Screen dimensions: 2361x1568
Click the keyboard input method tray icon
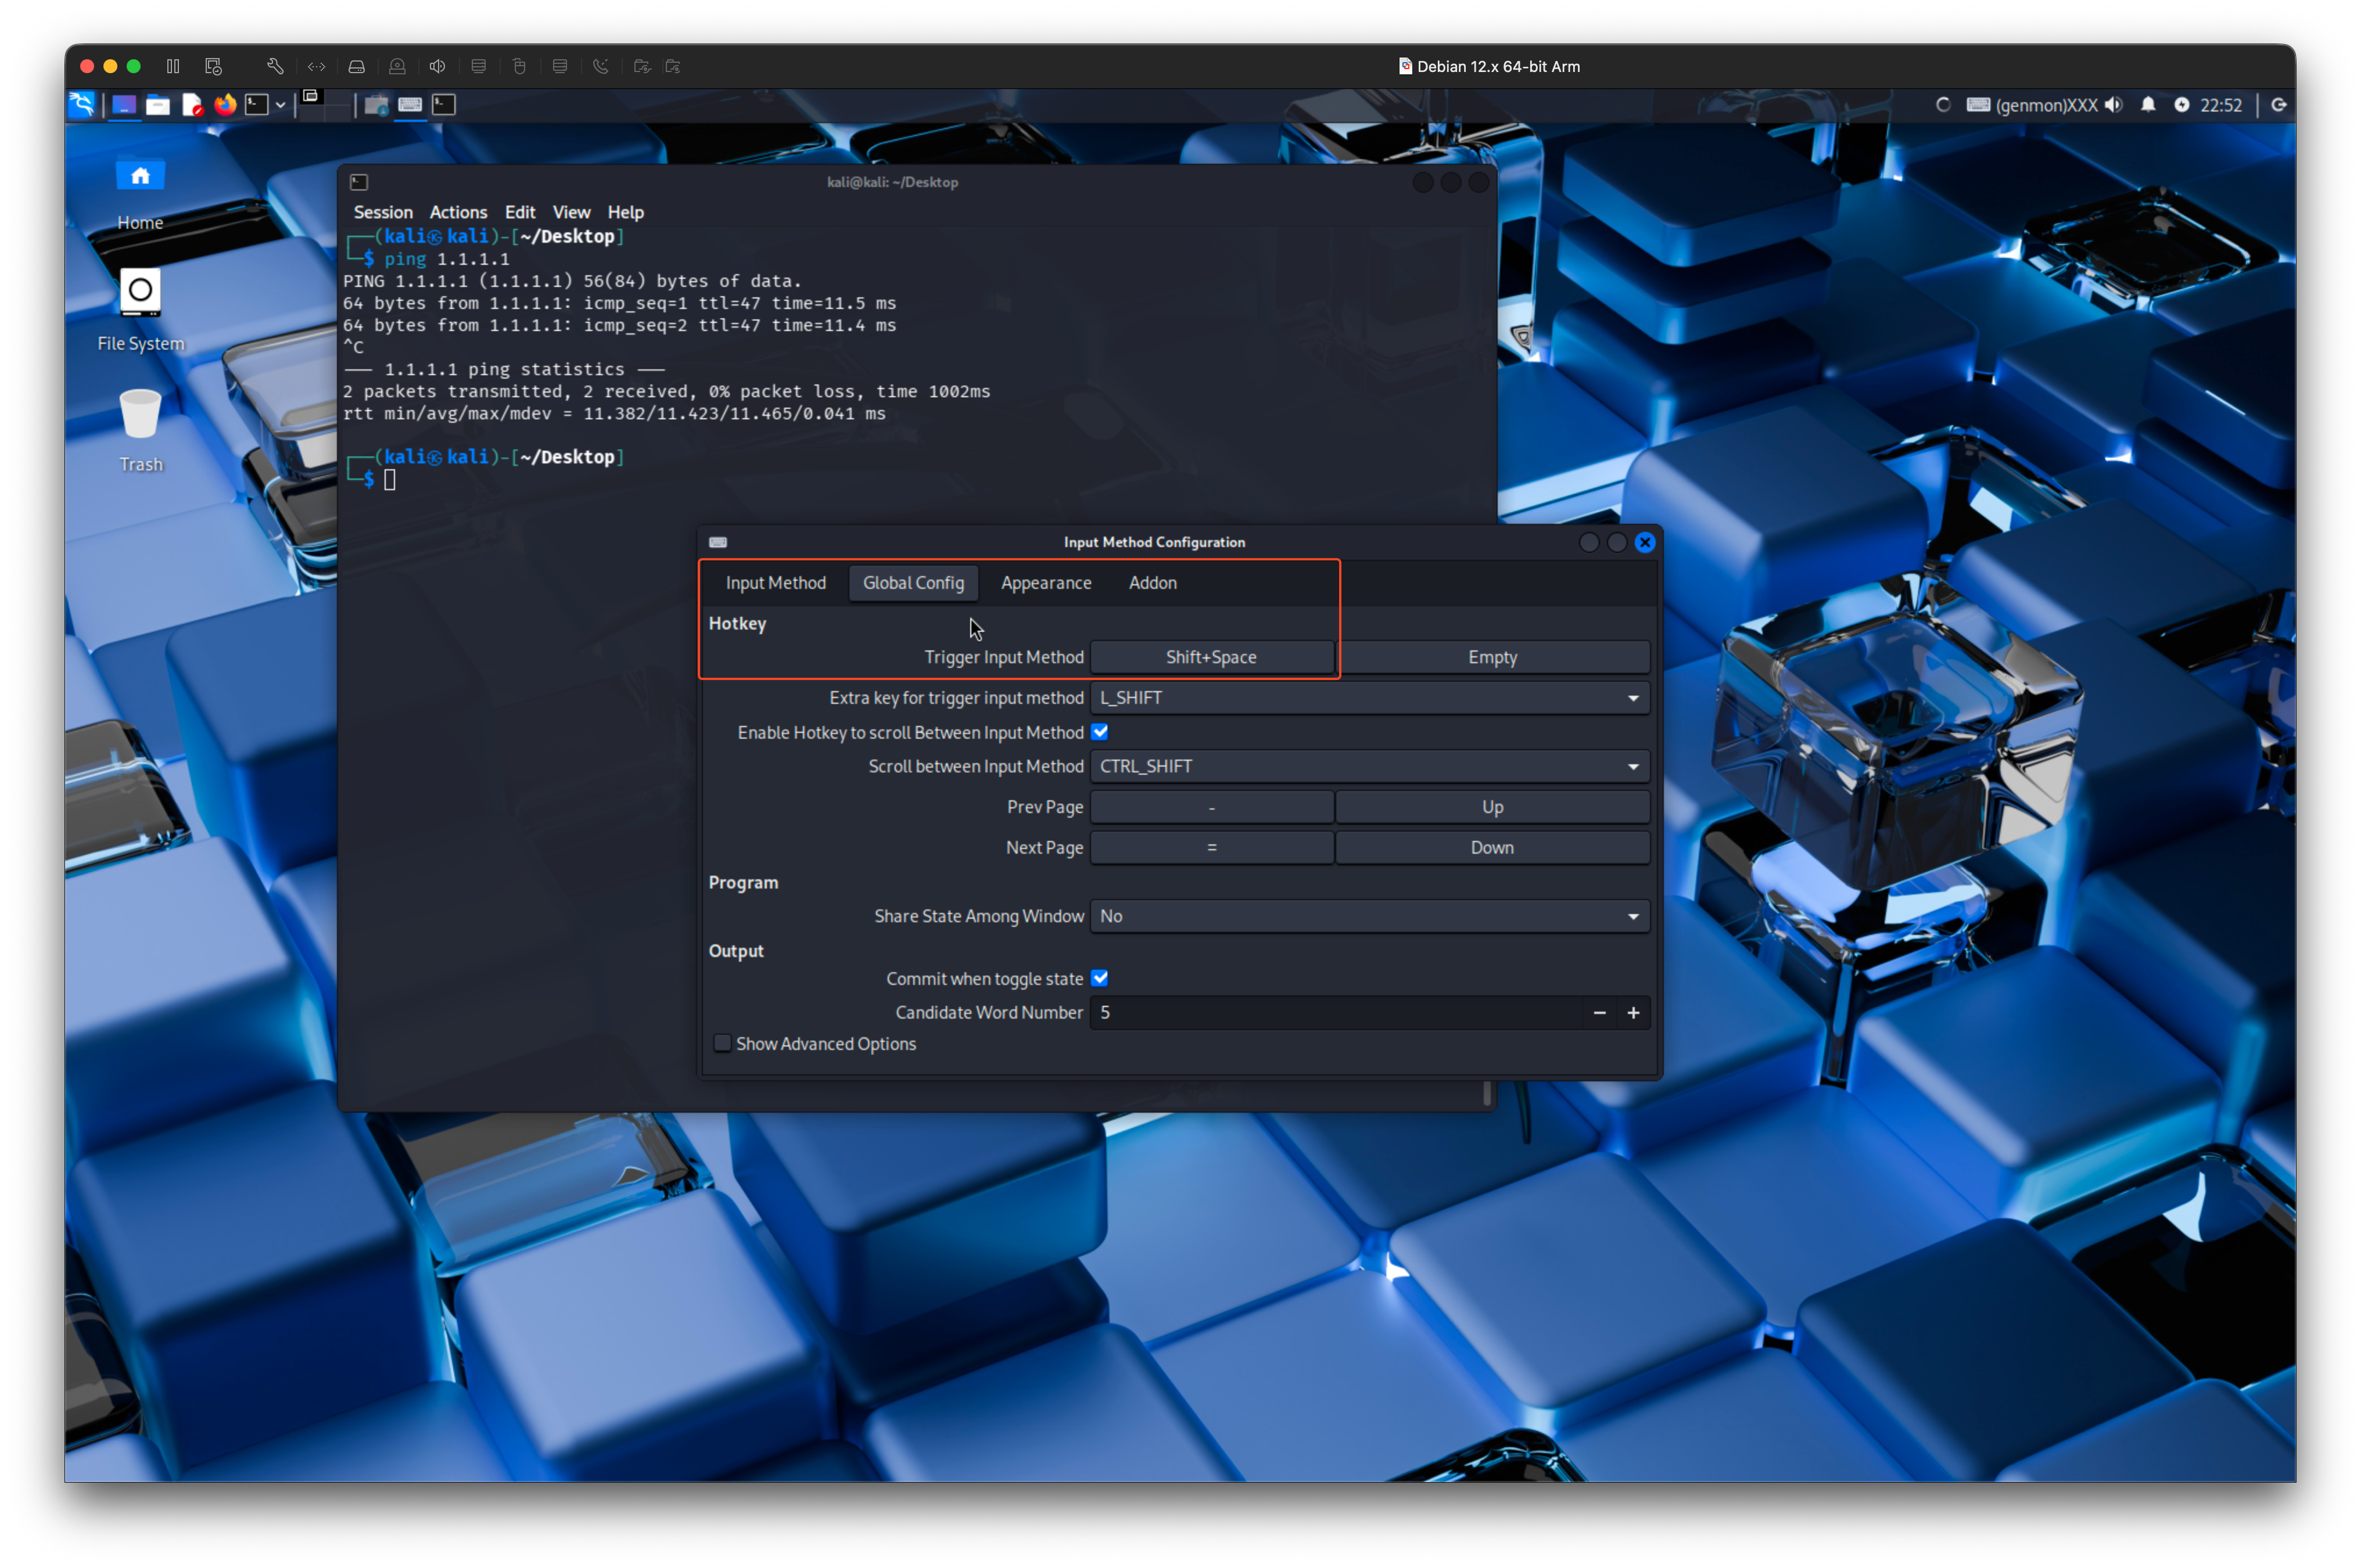1977,105
